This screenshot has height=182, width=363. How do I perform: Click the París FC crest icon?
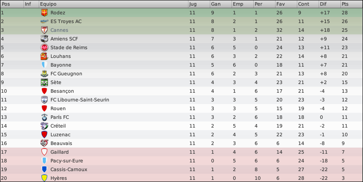(44, 117)
